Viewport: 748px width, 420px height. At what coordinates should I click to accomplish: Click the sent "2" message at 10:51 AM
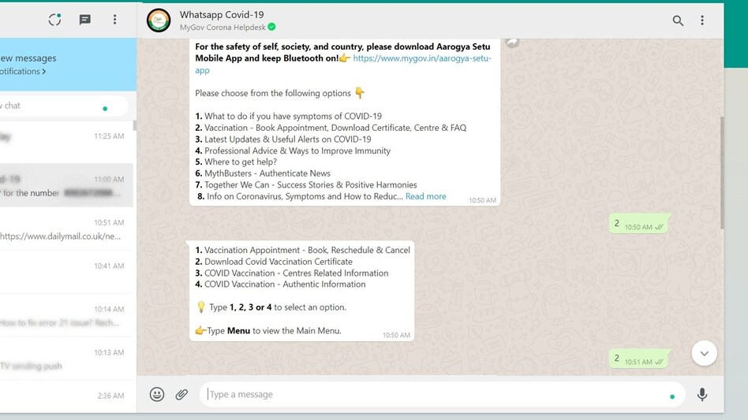coord(638,358)
